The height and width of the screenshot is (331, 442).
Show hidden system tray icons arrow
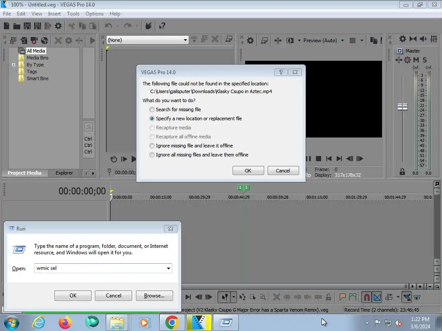367,323
